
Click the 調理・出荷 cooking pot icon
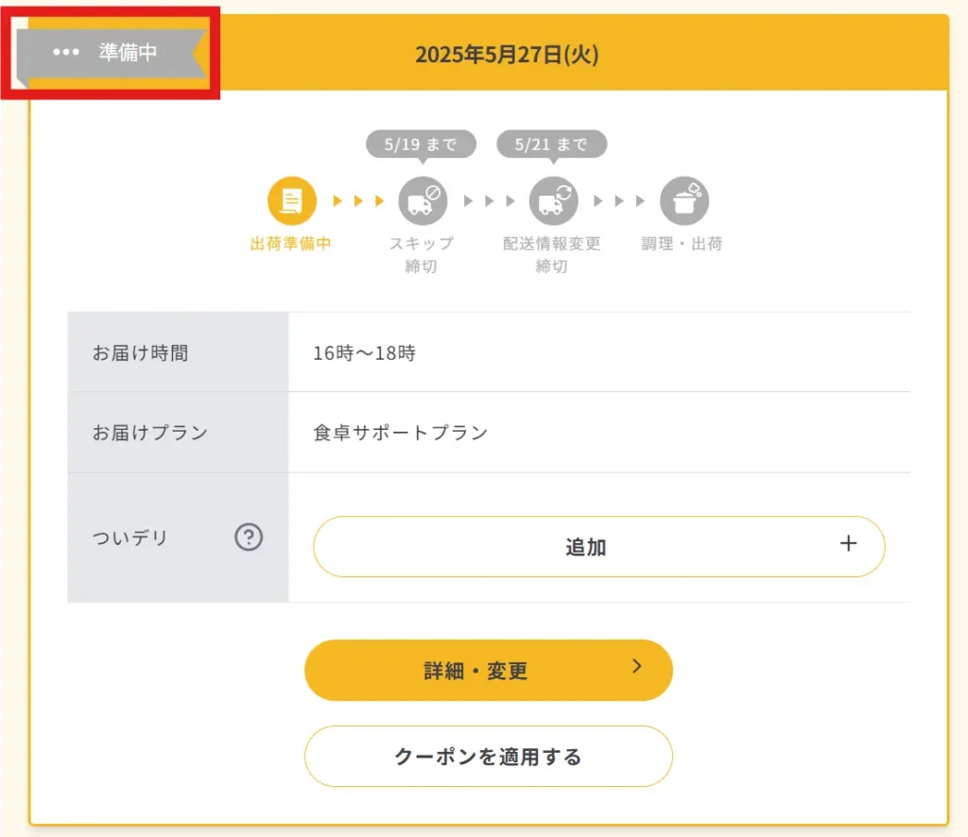(x=683, y=199)
